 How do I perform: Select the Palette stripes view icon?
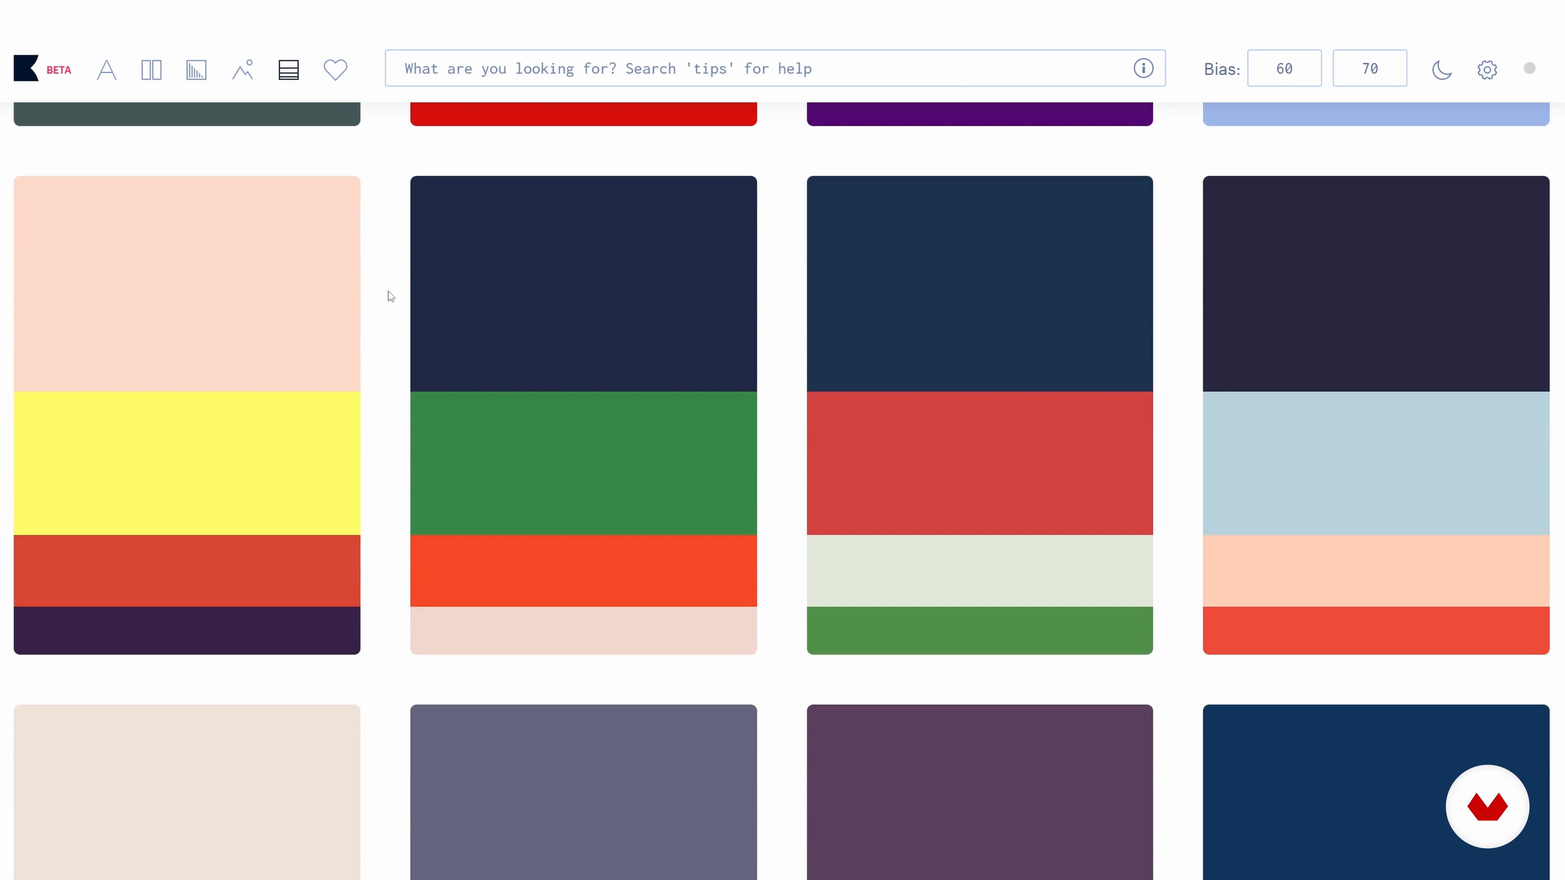[289, 70]
